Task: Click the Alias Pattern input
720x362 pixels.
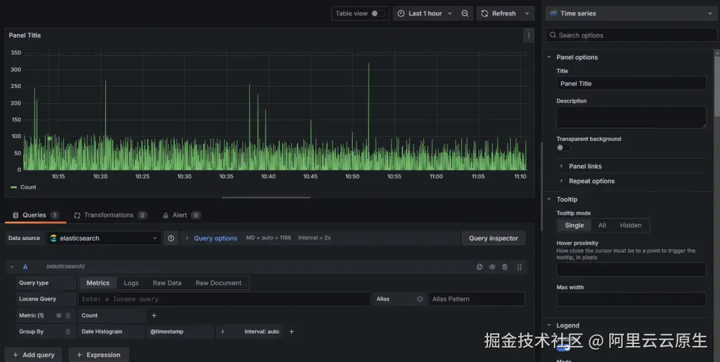Action: click(476, 299)
